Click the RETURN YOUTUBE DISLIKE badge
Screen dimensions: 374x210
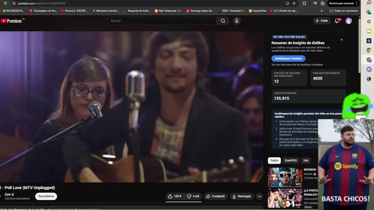point(289,37)
